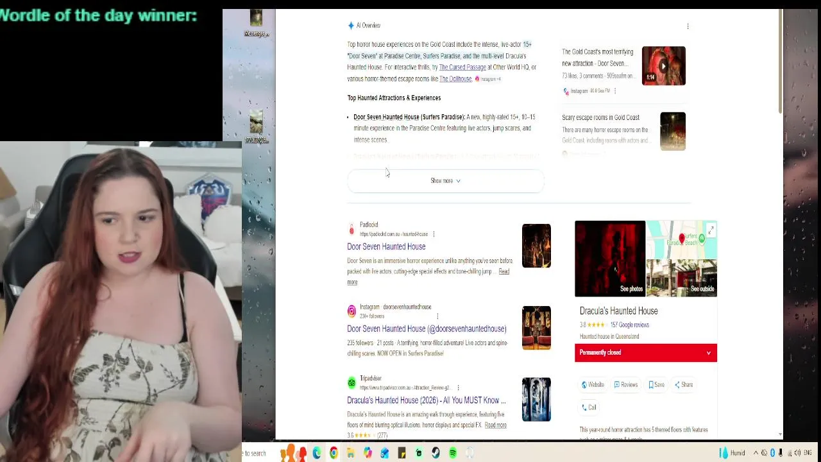Open the Messenger desktop shortcut icon

[256, 22]
